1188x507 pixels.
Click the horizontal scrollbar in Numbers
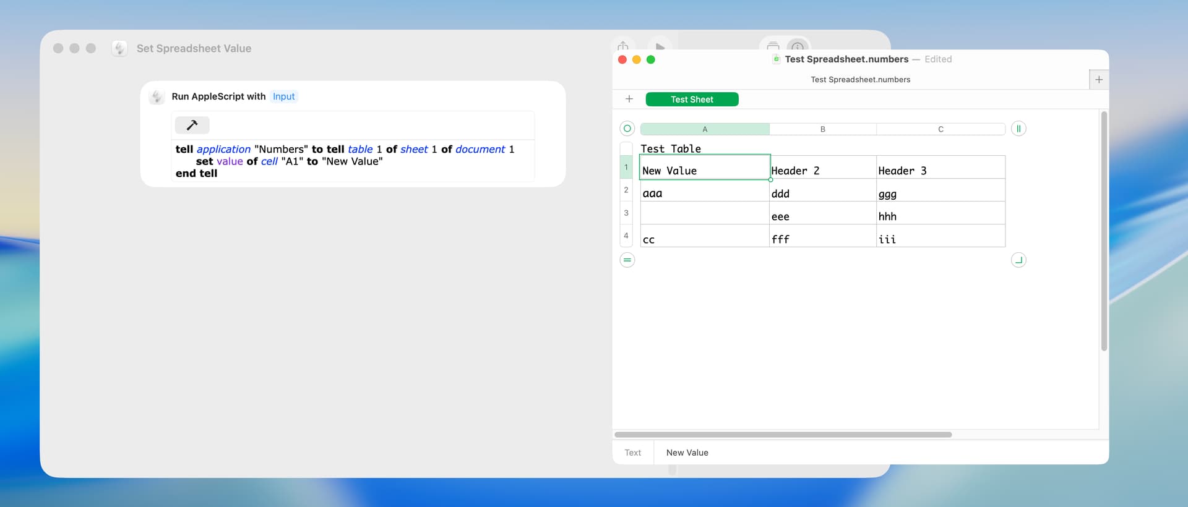click(783, 435)
